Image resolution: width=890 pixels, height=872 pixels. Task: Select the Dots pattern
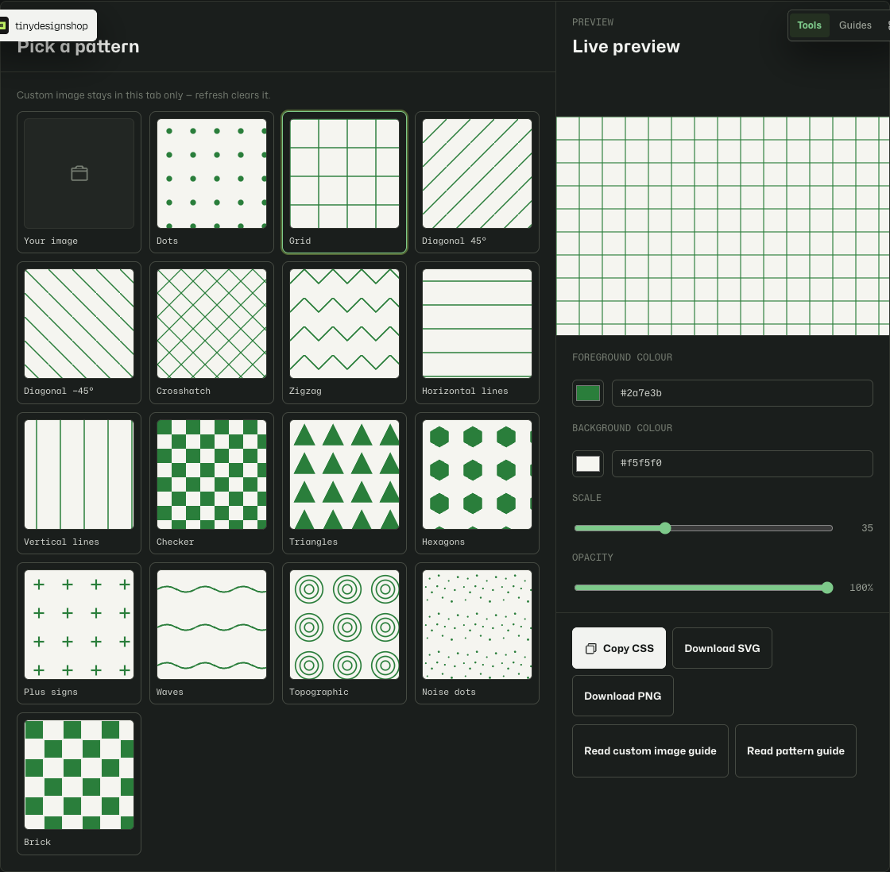pyautogui.click(x=211, y=182)
